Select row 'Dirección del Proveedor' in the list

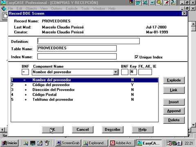pos(85,90)
